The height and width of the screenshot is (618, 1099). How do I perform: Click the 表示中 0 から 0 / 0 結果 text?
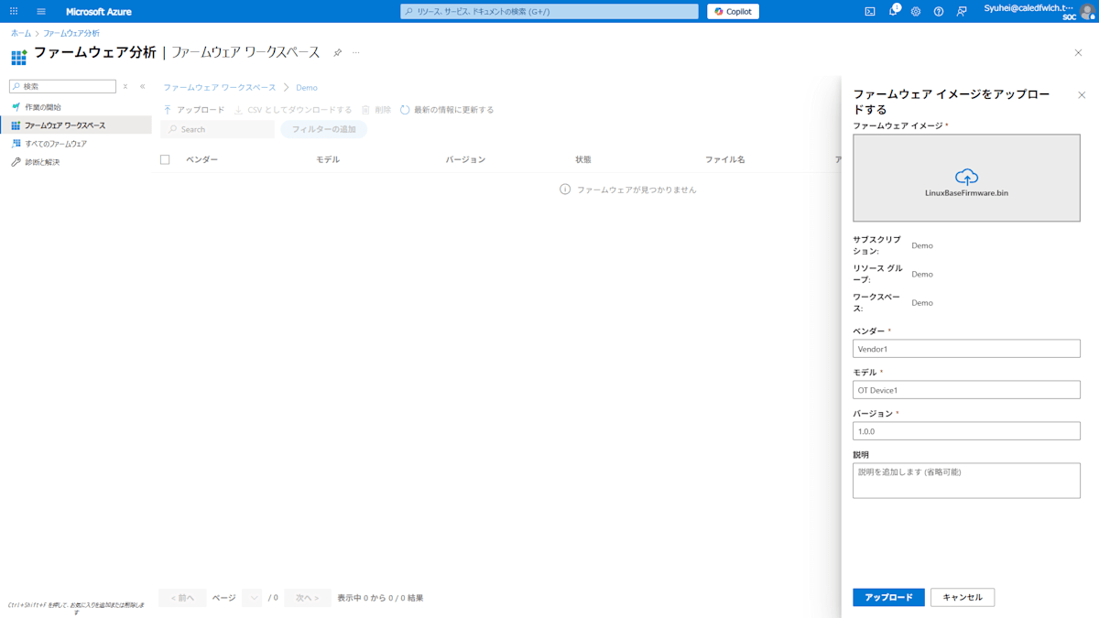(380, 598)
